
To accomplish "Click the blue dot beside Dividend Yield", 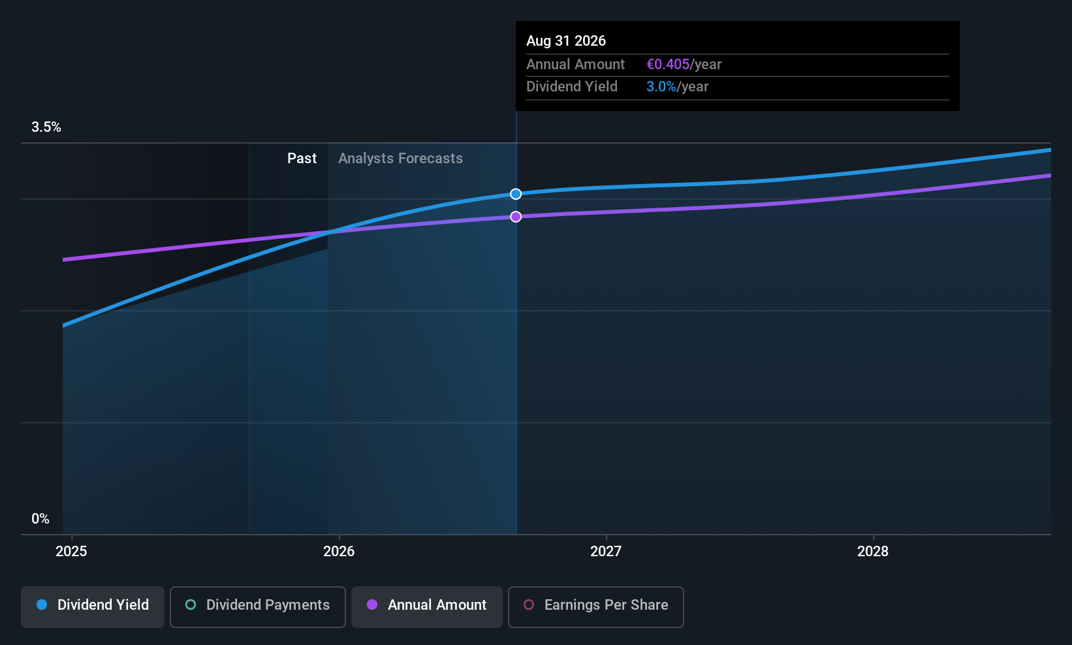I will tap(42, 605).
